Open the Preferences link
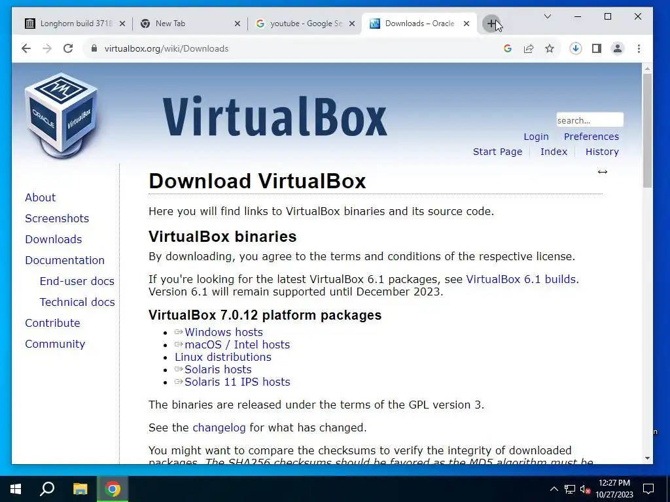670x502 pixels. pos(591,137)
